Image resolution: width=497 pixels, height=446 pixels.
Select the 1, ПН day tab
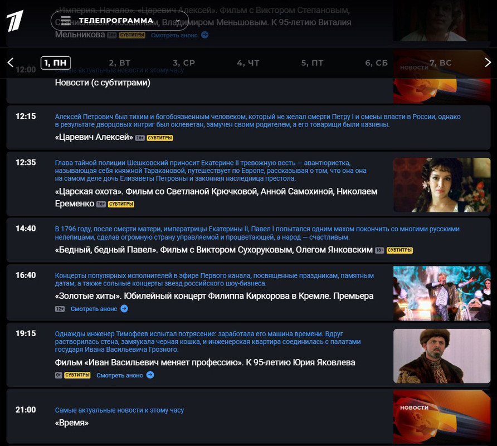(56, 63)
